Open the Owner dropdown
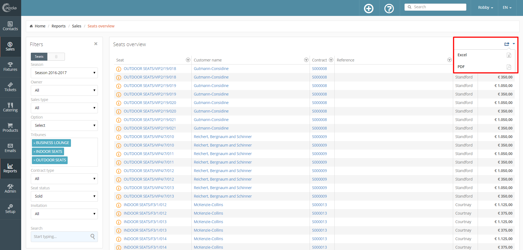 pos(64,90)
